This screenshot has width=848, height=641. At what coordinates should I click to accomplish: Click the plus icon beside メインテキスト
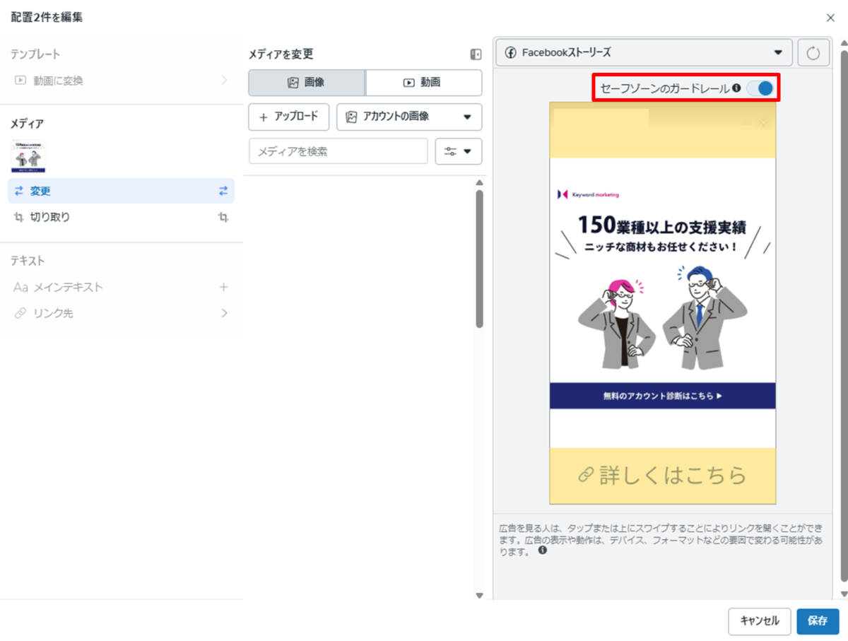click(224, 287)
